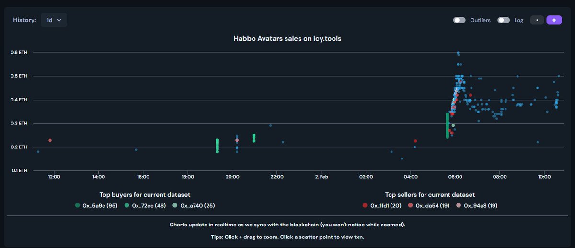Click 'Top sellers for current dataset' heading
This screenshot has height=248, width=575.
(430, 195)
